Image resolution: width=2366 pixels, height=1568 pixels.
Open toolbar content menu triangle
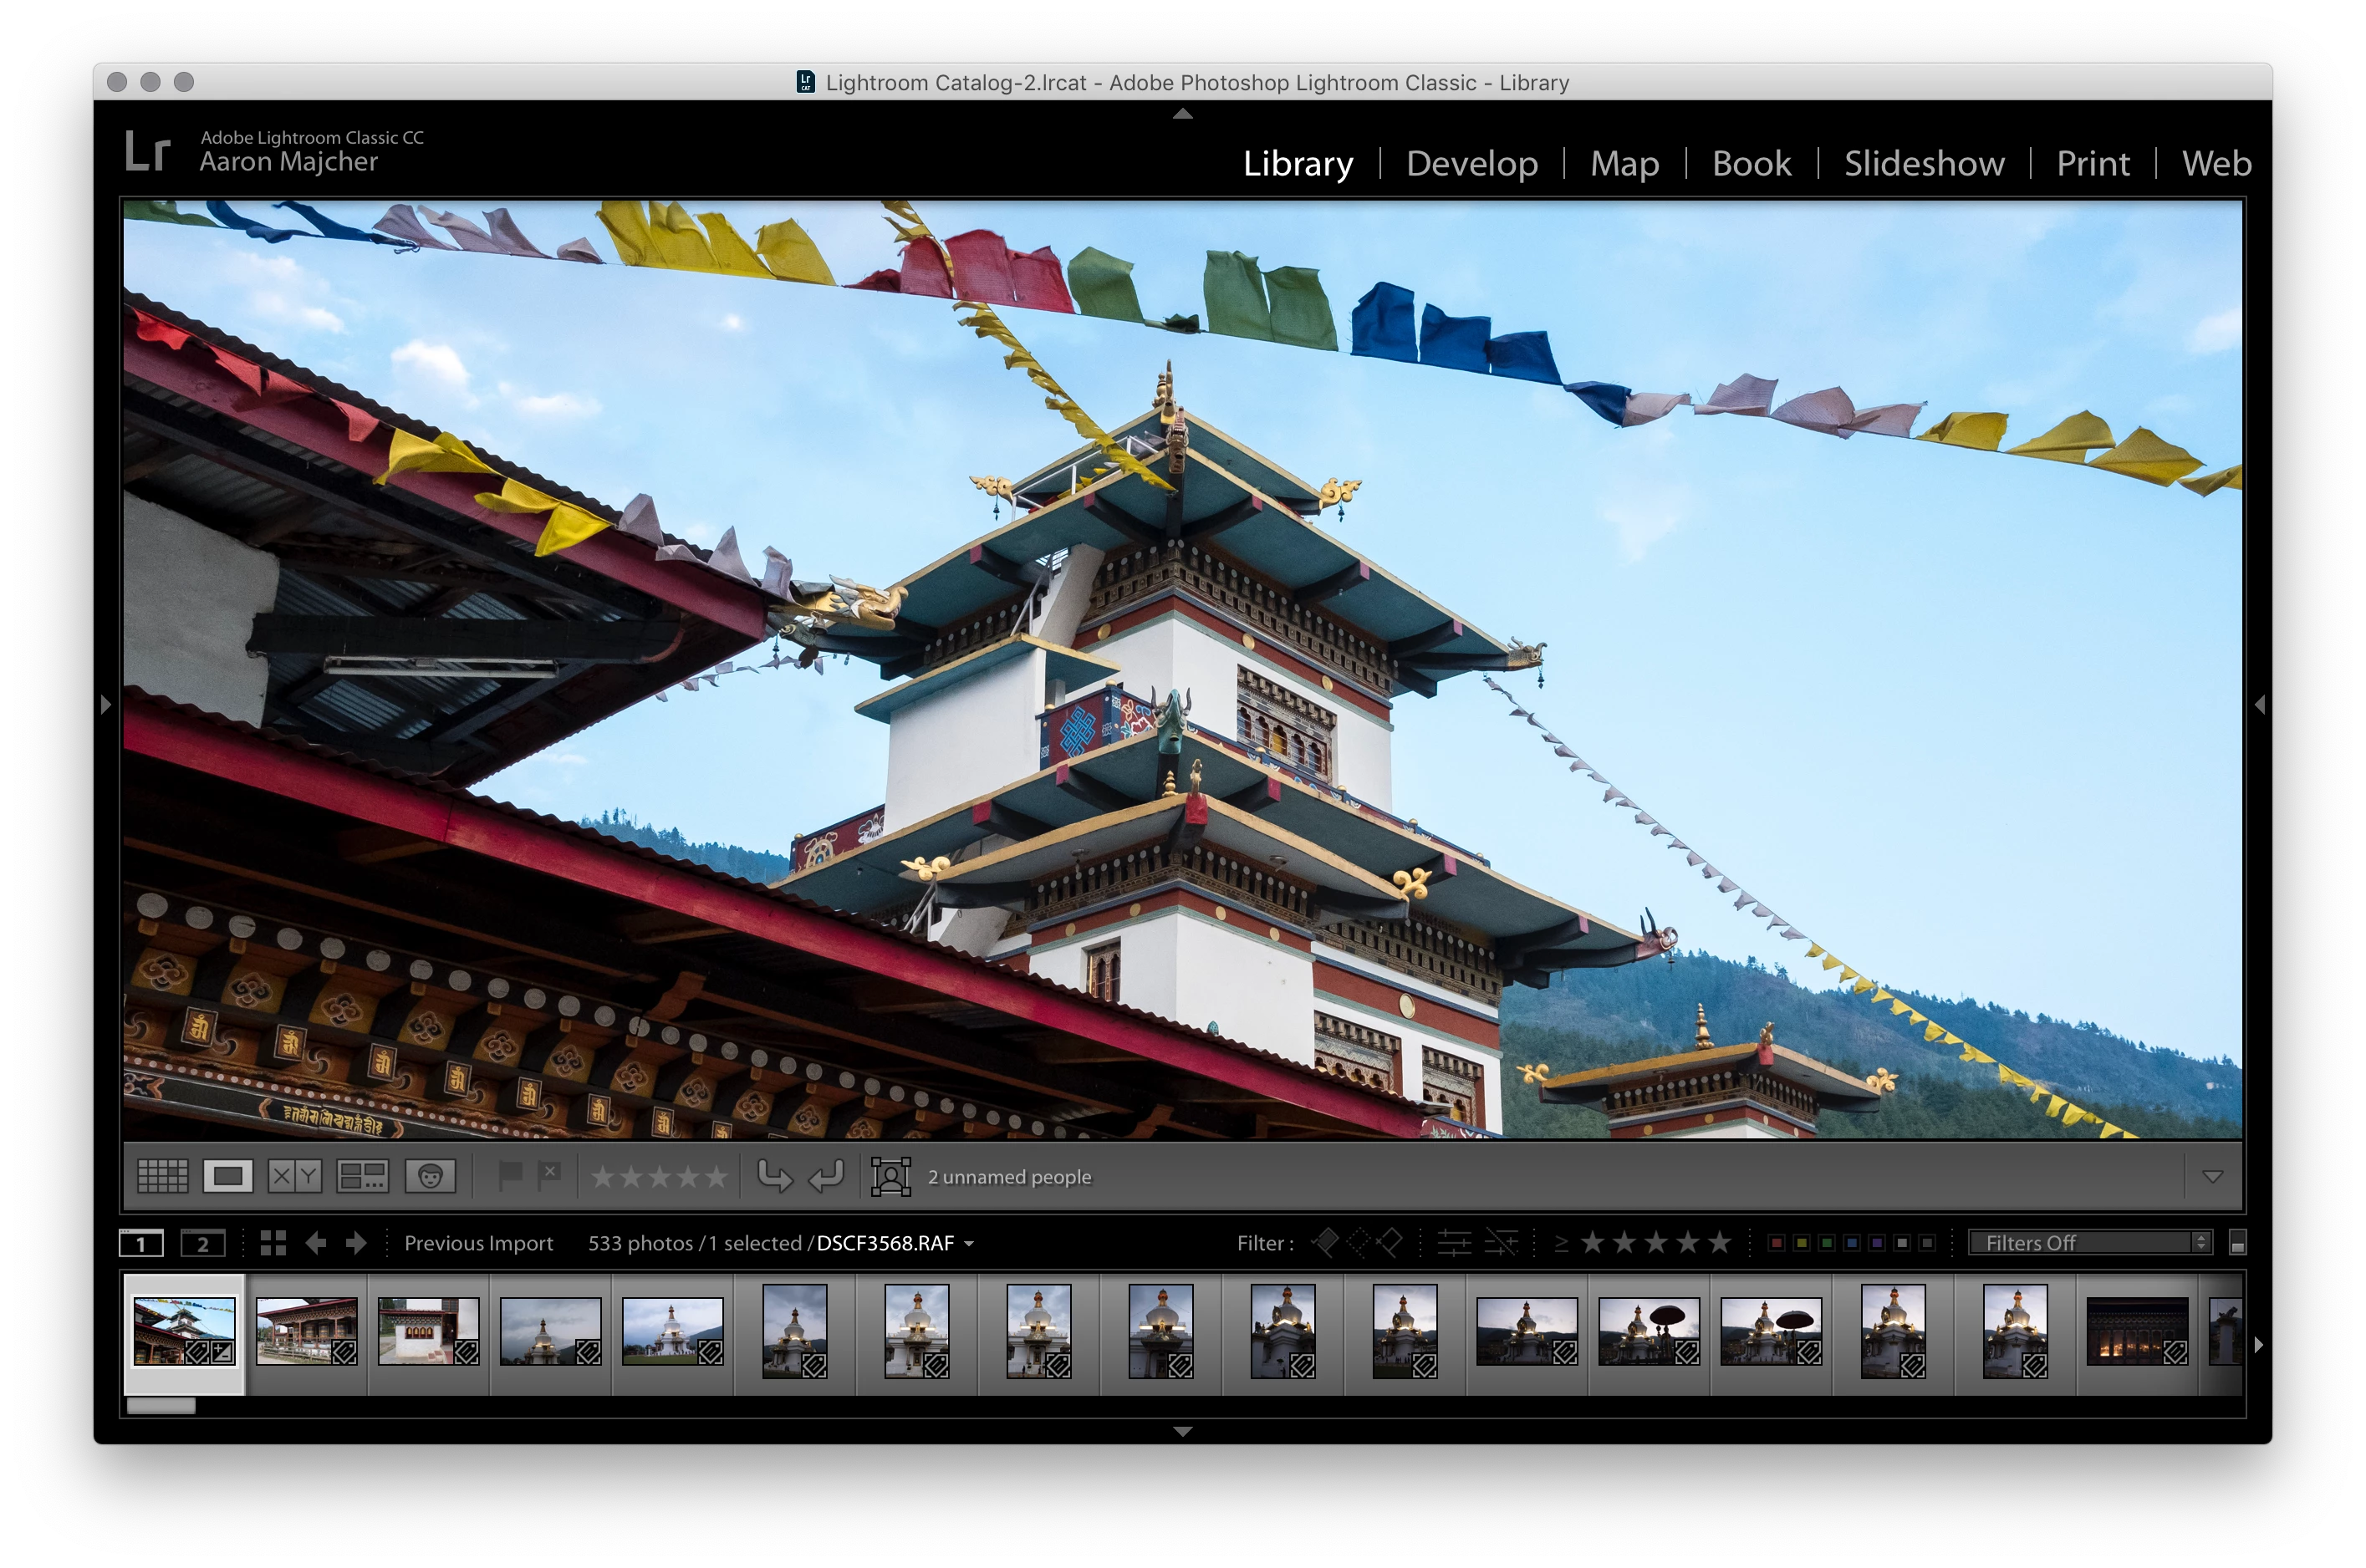point(2212,1177)
